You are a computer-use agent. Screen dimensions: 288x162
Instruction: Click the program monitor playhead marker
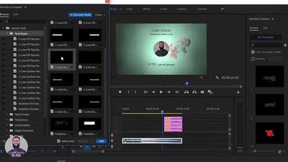click(x=187, y=84)
